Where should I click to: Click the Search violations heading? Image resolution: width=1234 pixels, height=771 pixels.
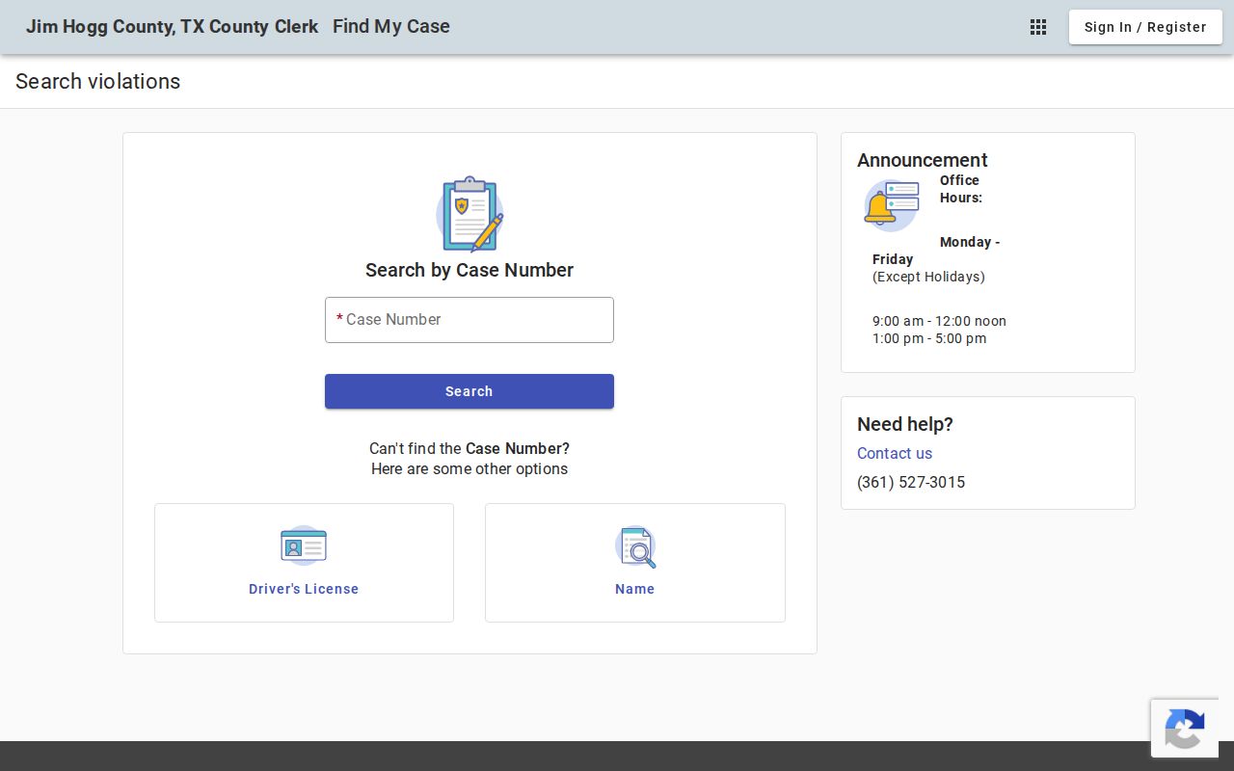click(97, 82)
